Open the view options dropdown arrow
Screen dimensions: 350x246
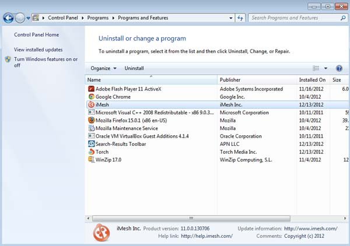325,68
